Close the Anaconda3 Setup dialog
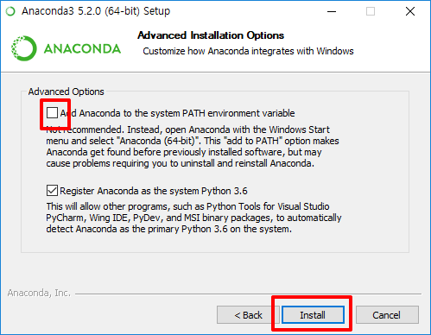431x335 pixels. 410,11
